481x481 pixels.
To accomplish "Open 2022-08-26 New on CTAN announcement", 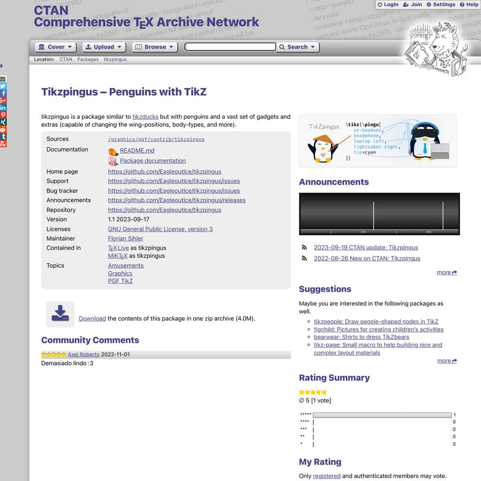I will 367,258.
